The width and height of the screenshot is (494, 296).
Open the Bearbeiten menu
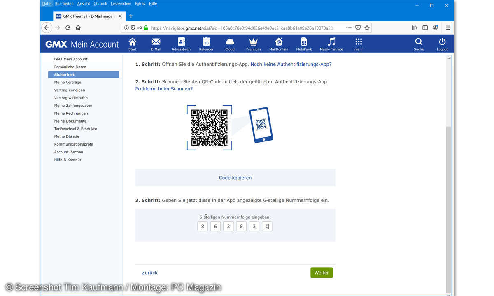(64, 4)
